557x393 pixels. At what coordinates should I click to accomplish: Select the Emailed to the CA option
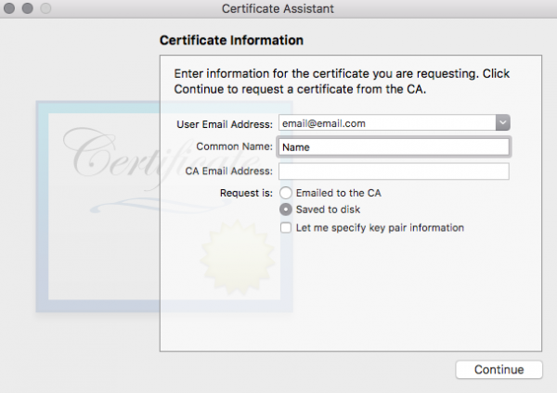[287, 193]
